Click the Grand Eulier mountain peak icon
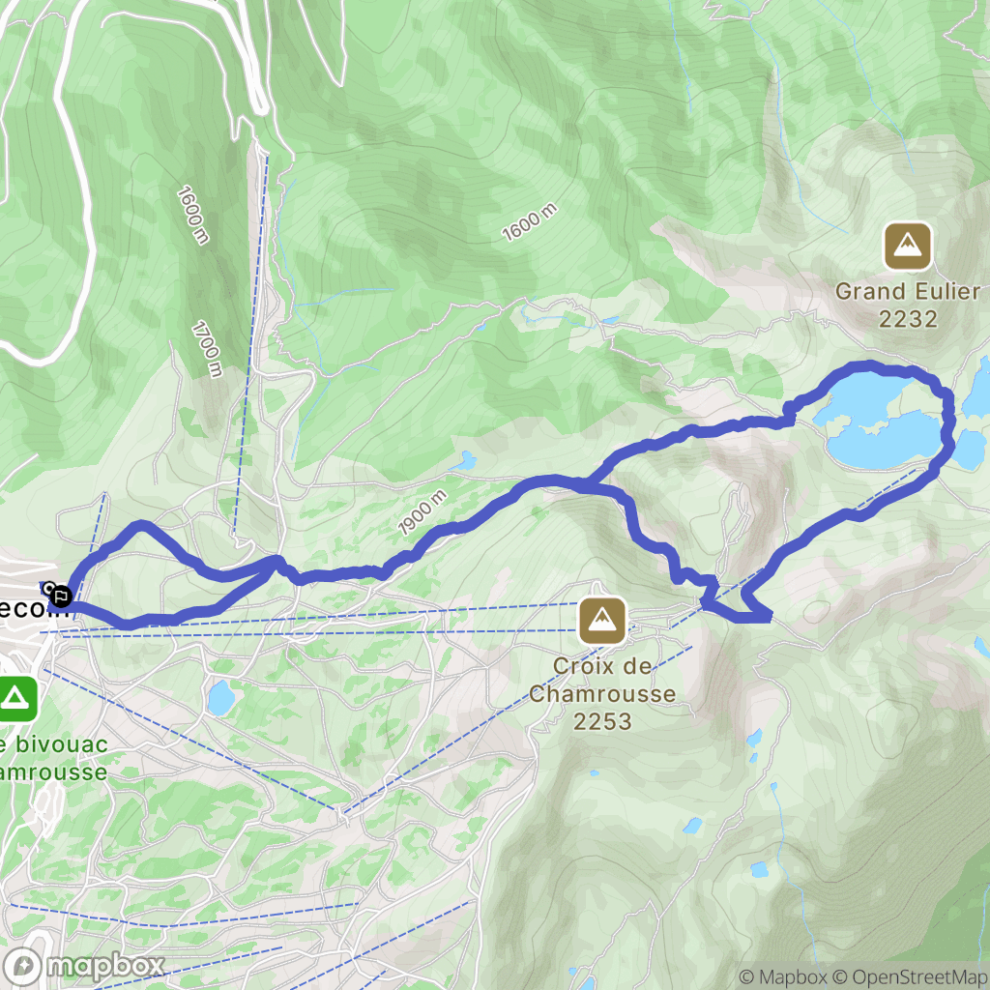This screenshot has height=990, width=990. point(907,247)
